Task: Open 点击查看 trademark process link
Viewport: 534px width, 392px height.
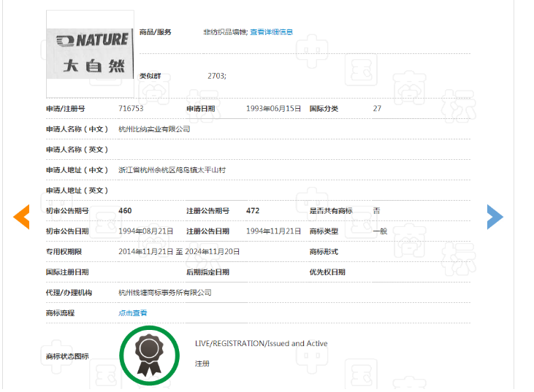Action: 133,312
